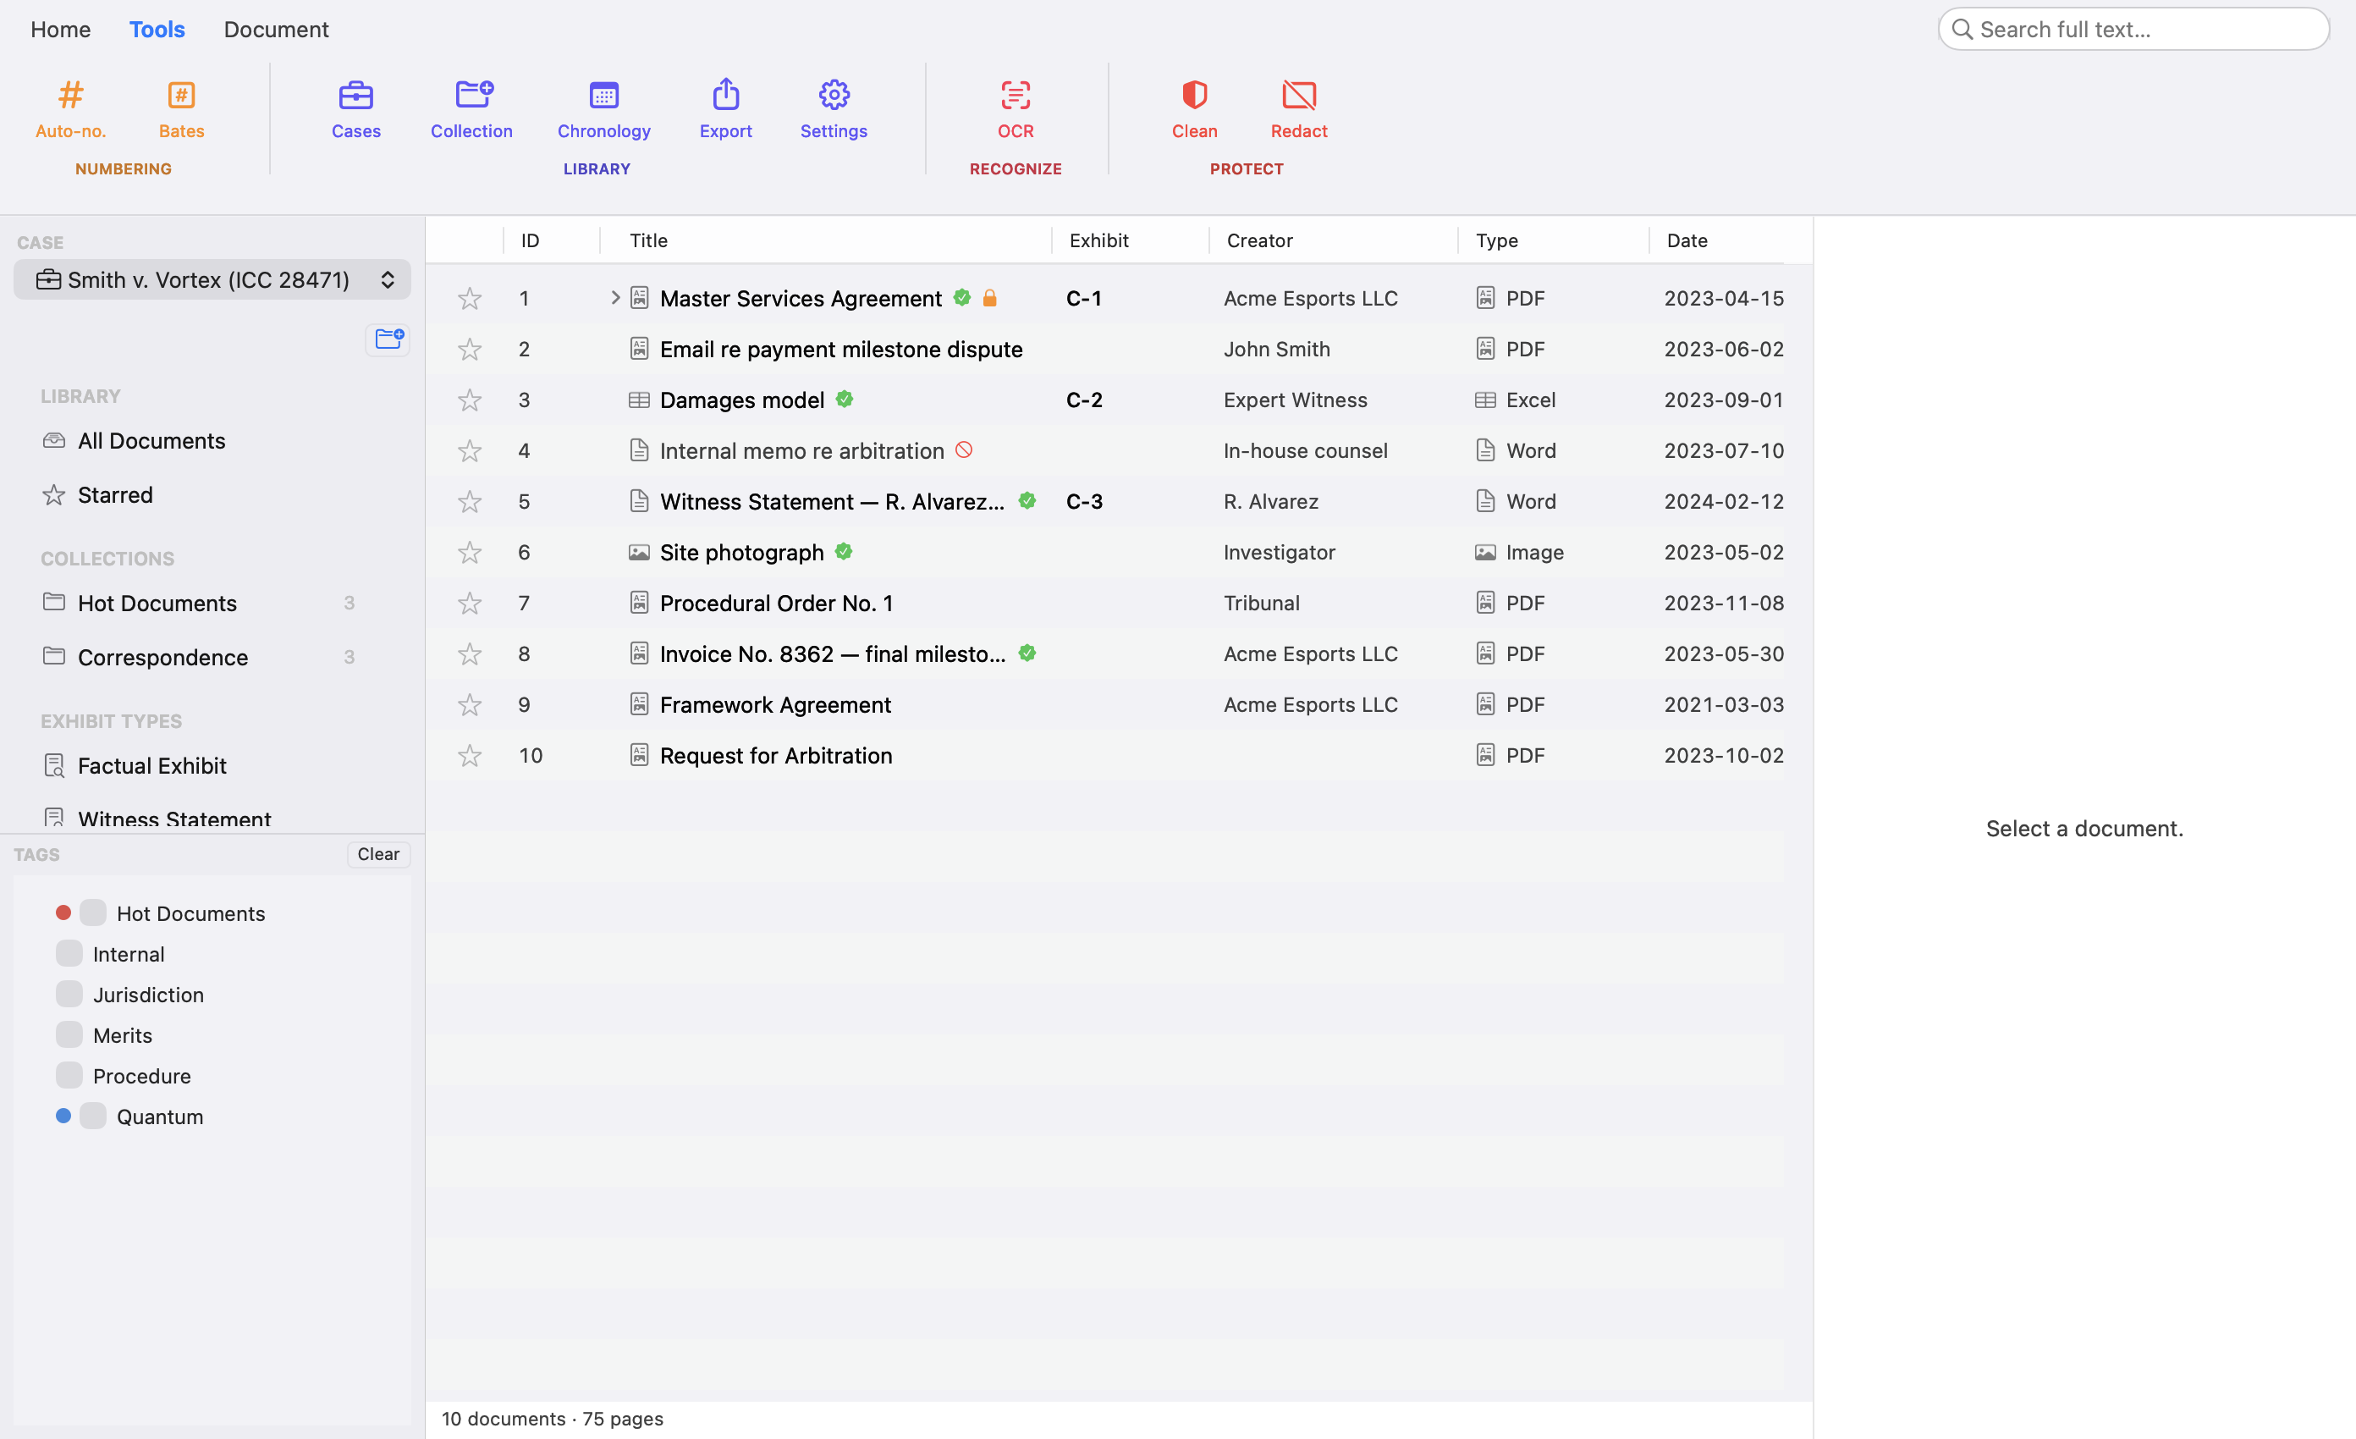The width and height of the screenshot is (2356, 1439).
Task: Click the Excel type icon for Damages model
Action: pos(1485,400)
